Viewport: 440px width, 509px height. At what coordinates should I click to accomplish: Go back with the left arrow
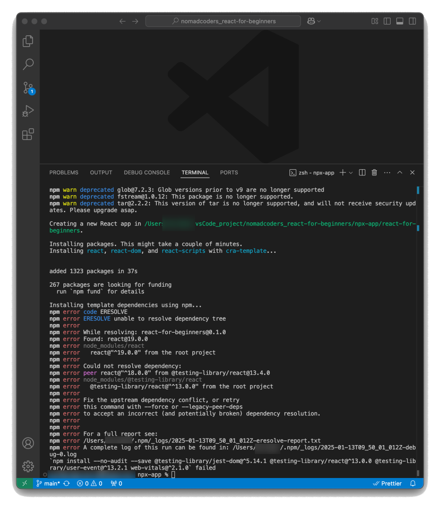tap(122, 21)
